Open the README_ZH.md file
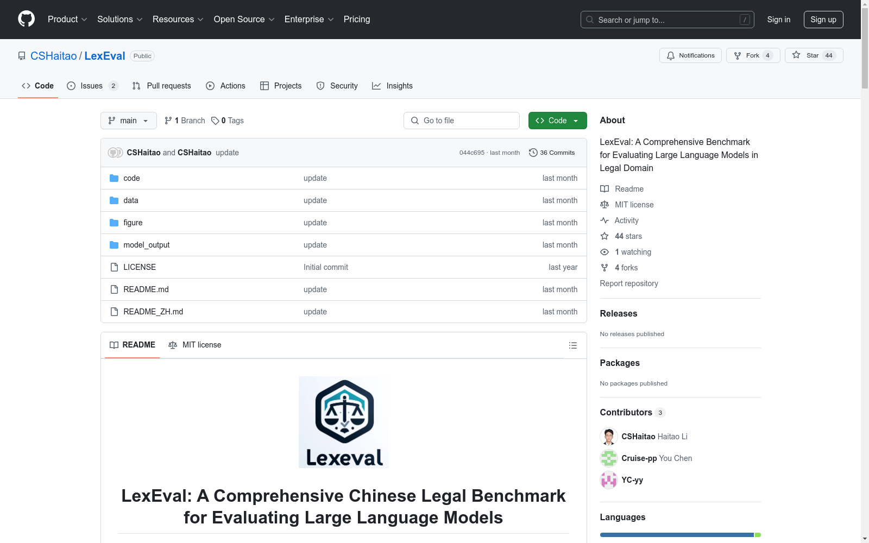Image resolution: width=869 pixels, height=543 pixels. point(153,312)
